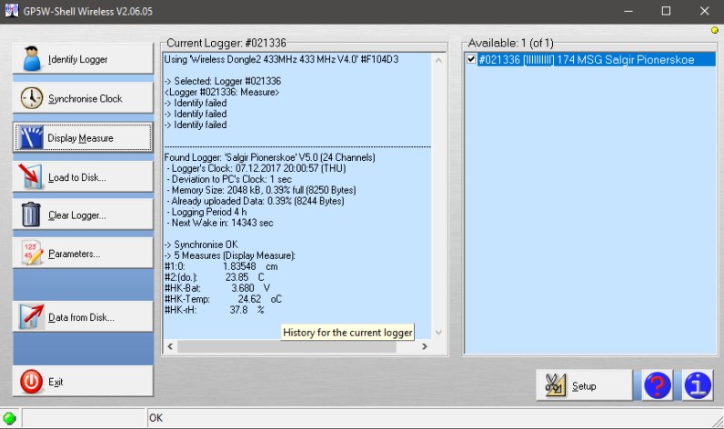Click the green status indicator in status bar

point(9,419)
